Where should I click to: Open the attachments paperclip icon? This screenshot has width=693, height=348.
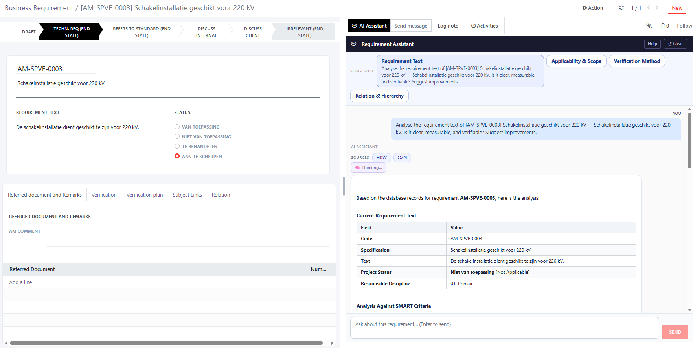[649, 26]
